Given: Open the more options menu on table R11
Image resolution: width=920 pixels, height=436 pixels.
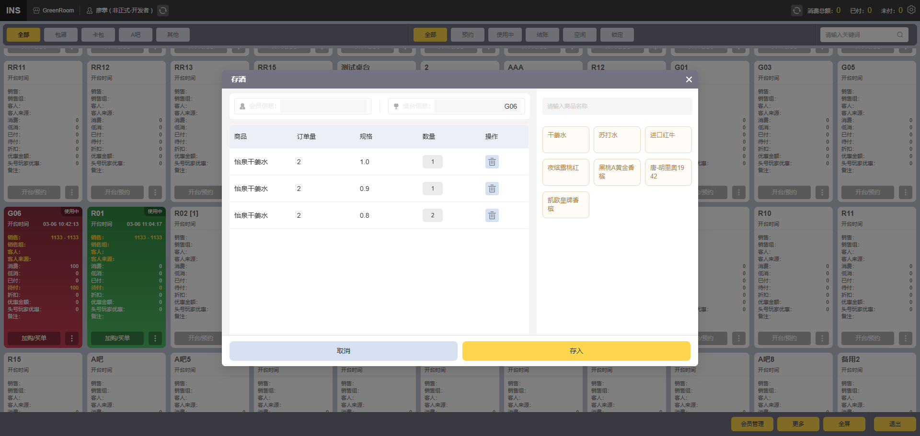Looking at the screenshot, I should pyautogui.click(x=906, y=338).
